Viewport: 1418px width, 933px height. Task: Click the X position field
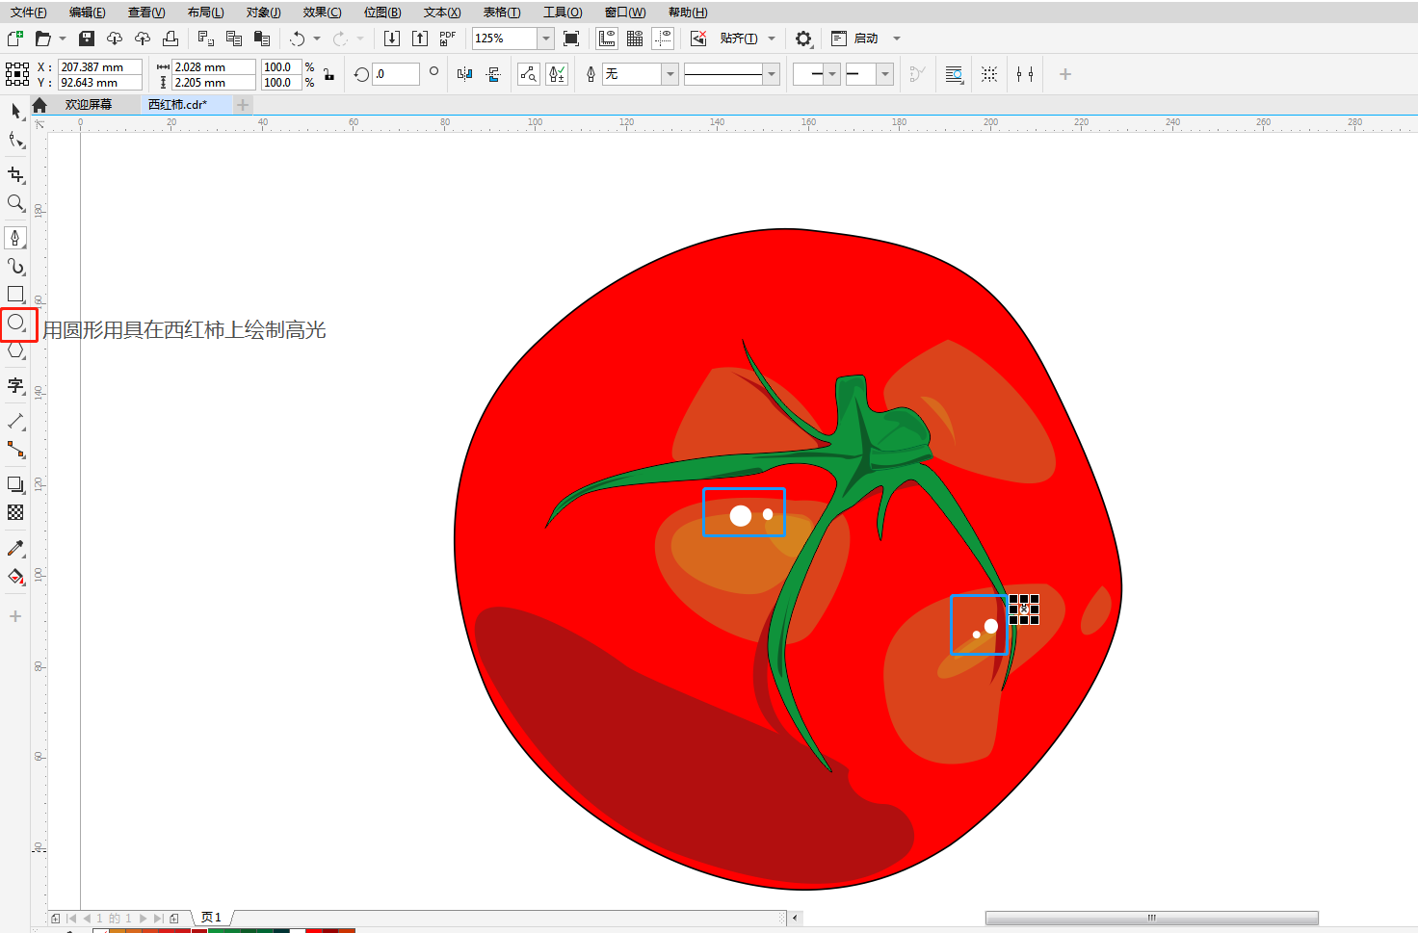(x=100, y=66)
